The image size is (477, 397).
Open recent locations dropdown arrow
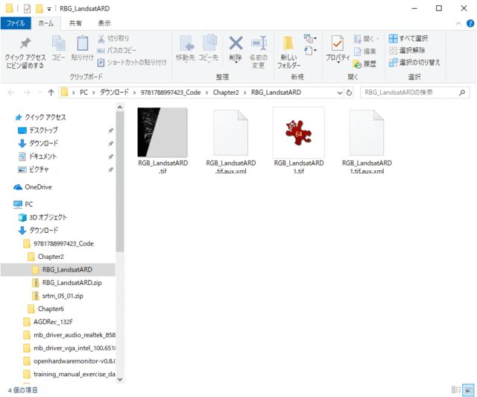click(40, 93)
